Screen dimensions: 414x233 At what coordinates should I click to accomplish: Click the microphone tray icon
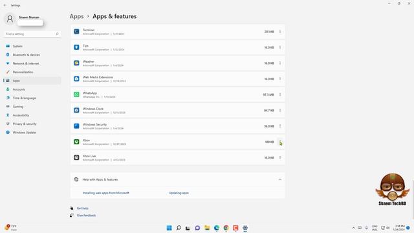(x=367, y=228)
